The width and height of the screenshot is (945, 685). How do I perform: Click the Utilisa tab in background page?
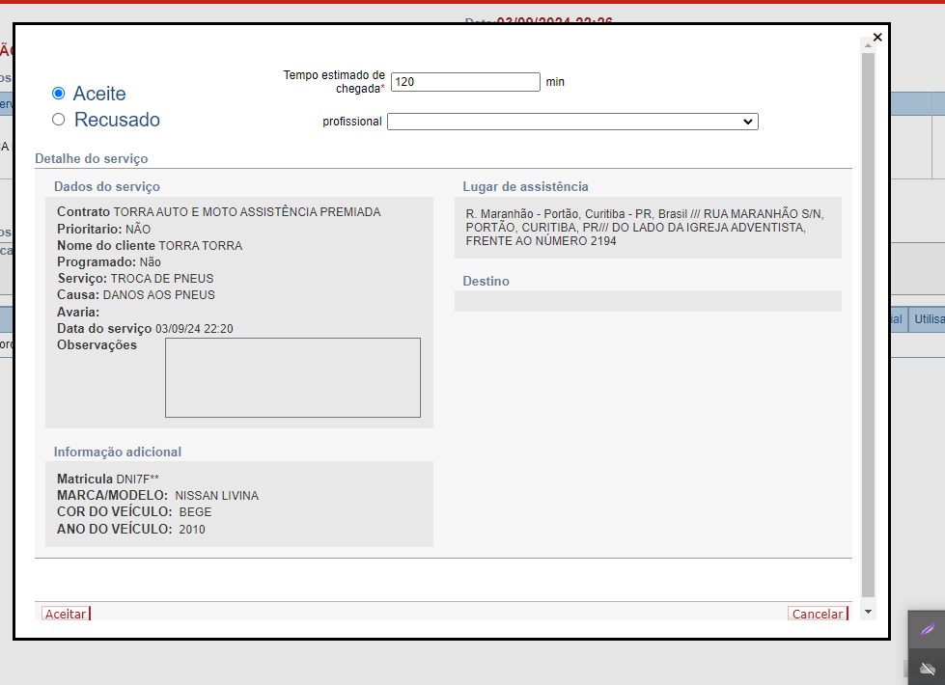pyautogui.click(x=929, y=319)
